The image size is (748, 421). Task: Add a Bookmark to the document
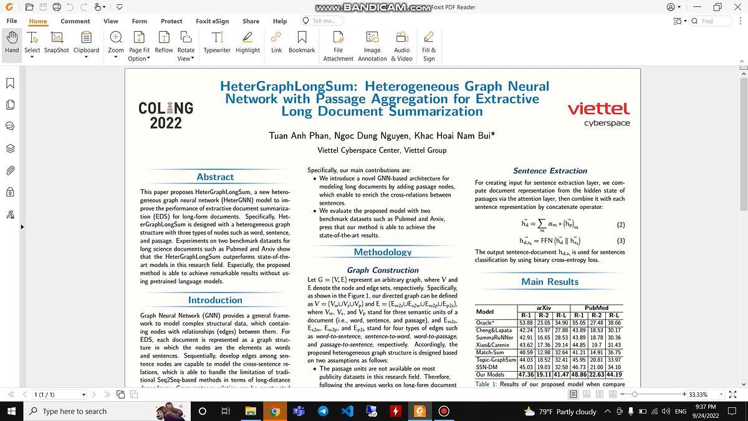coord(302,44)
